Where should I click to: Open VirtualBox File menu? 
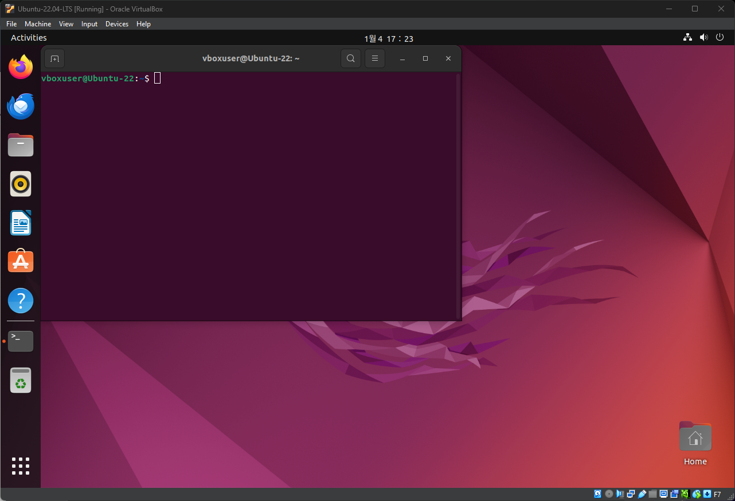click(11, 24)
